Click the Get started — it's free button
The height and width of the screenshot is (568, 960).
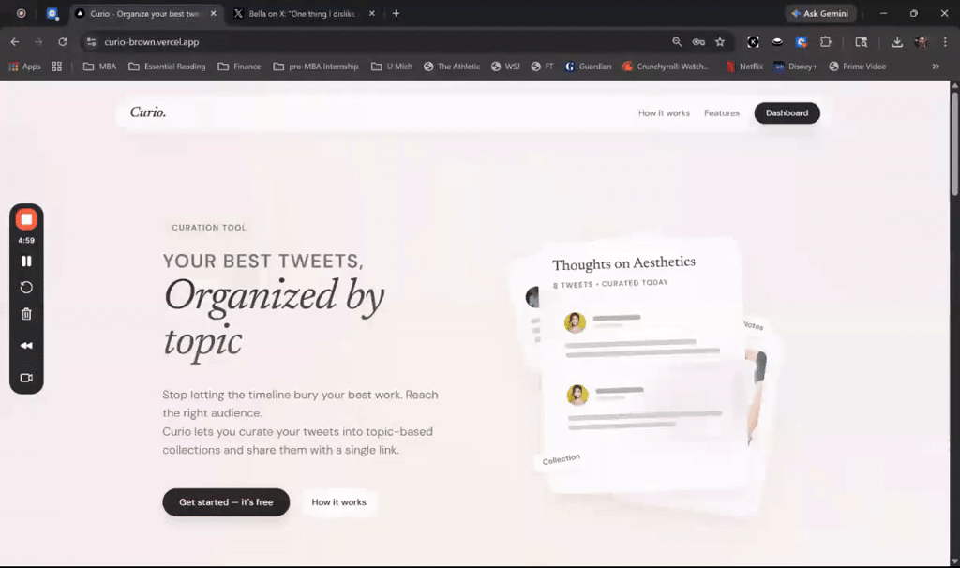pyautogui.click(x=225, y=502)
